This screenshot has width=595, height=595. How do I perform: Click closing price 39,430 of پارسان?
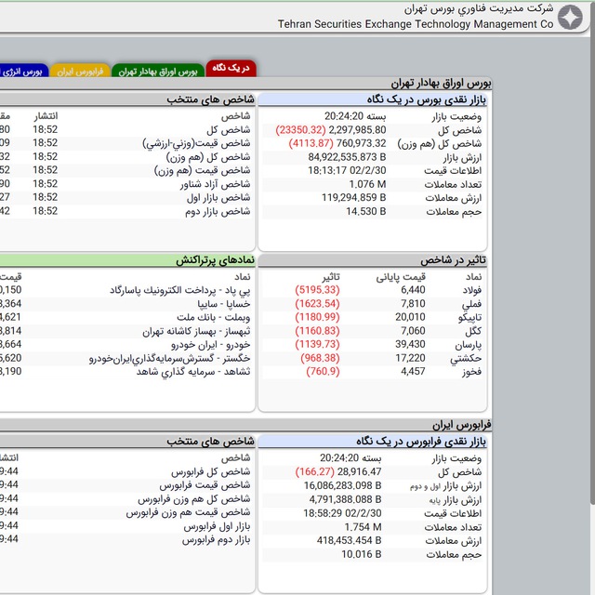(410, 345)
